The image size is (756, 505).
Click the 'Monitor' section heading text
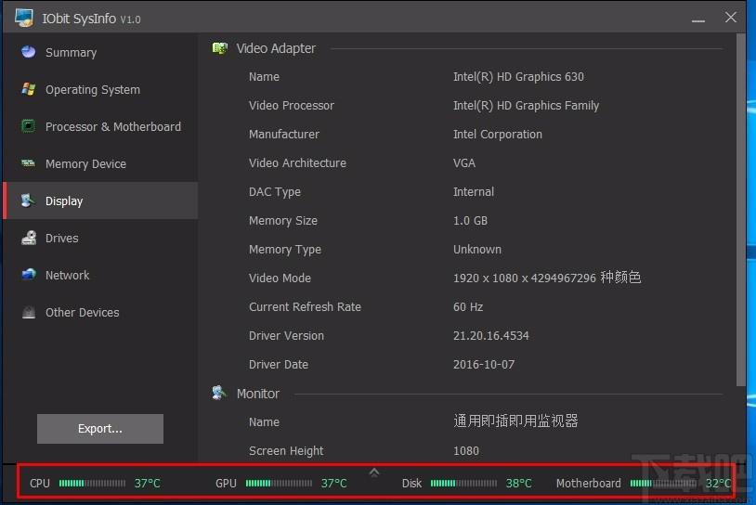coord(258,394)
